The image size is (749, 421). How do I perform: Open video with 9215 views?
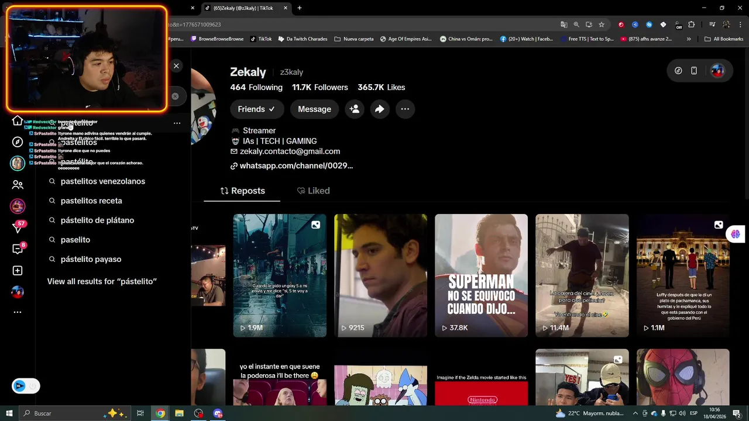[x=380, y=275]
